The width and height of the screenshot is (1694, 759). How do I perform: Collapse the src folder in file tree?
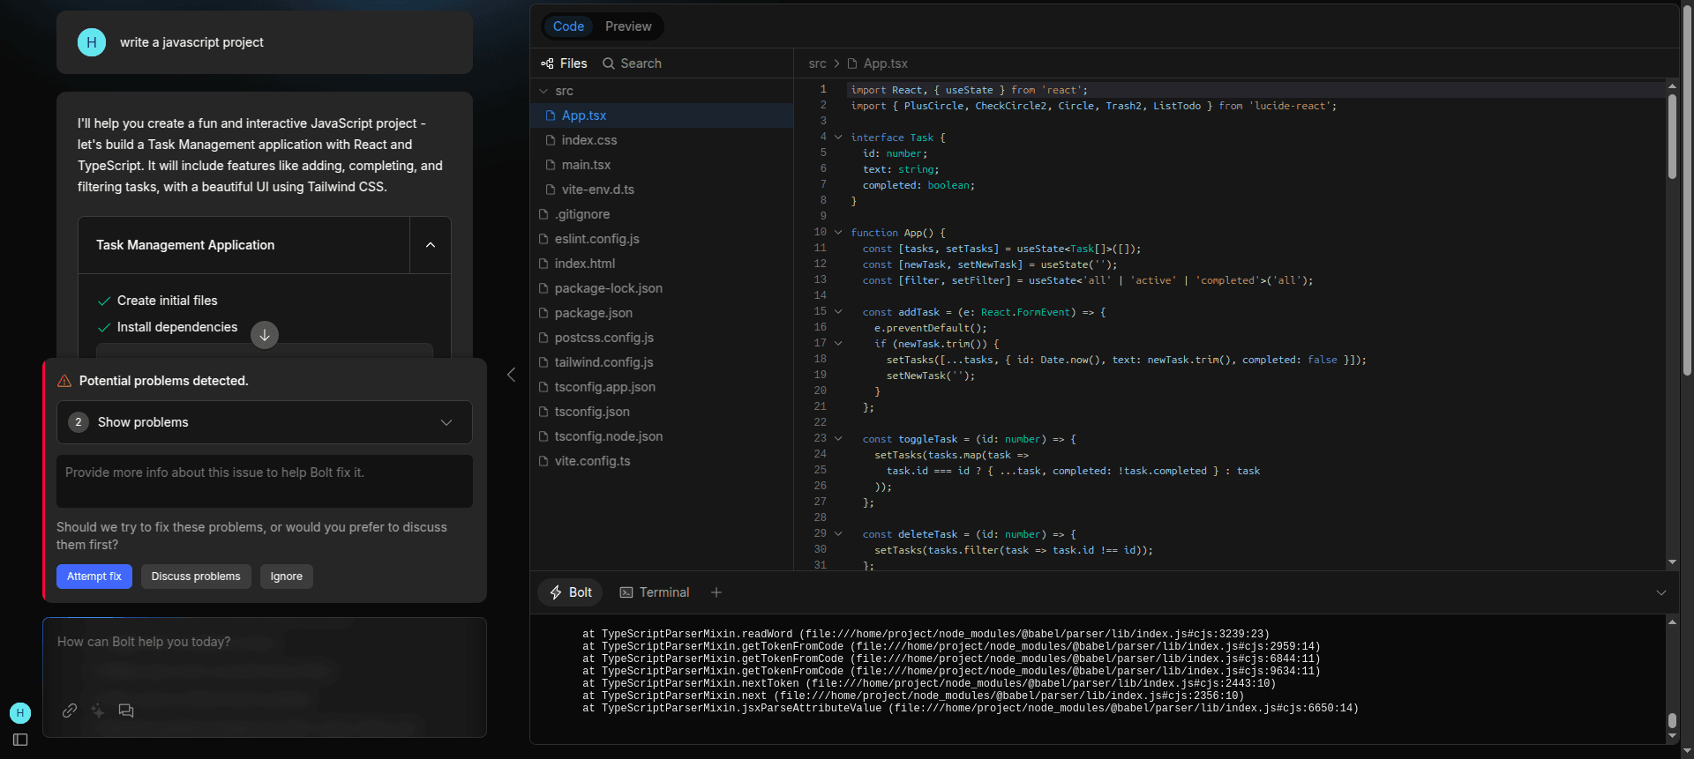pyautogui.click(x=544, y=91)
